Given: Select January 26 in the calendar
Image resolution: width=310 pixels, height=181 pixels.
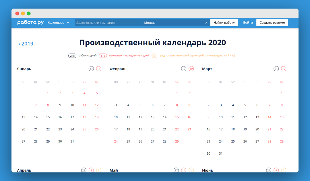Looking at the screenshot, I should point(97,129).
